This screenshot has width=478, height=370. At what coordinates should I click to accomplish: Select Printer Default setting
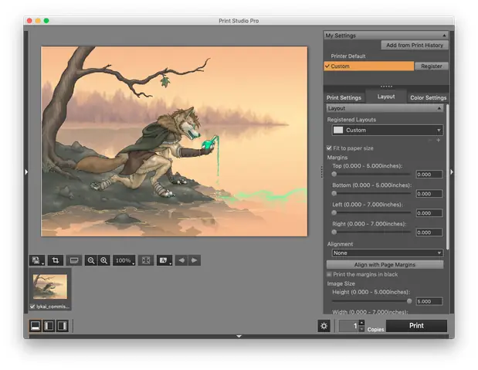(348, 56)
